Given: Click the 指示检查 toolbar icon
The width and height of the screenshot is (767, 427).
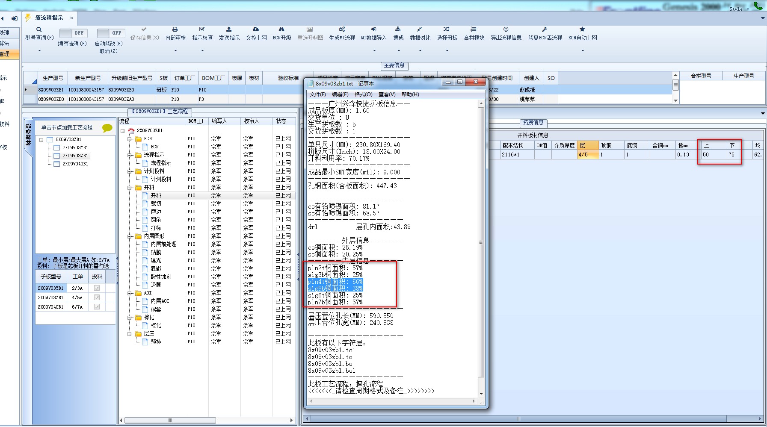Looking at the screenshot, I should pos(202,29).
